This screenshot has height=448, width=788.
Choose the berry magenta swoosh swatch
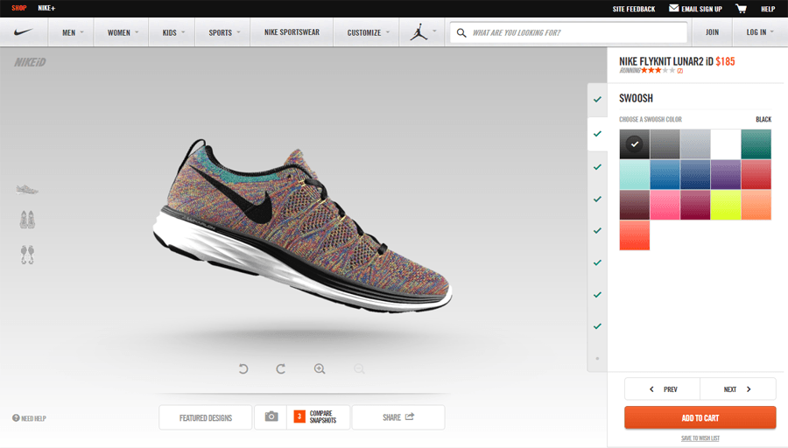(695, 205)
